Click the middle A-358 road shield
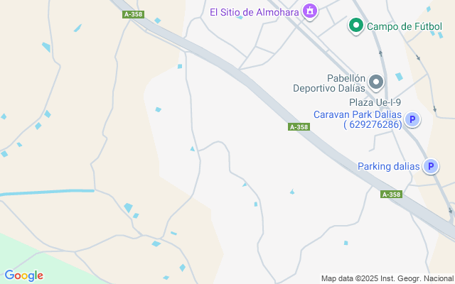Image resolution: width=455 pixels, height=284 pixels. pos(299,127)
